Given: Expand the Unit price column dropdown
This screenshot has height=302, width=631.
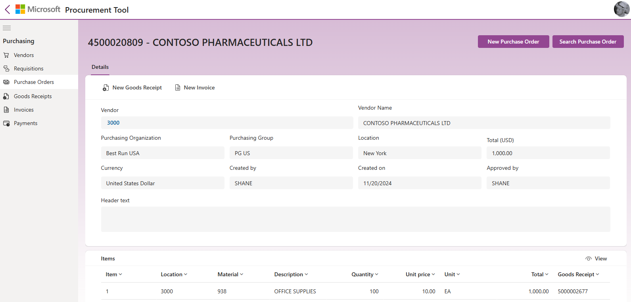Looking at the screenshot, I should pyautogui.click(x=433, y=274).
